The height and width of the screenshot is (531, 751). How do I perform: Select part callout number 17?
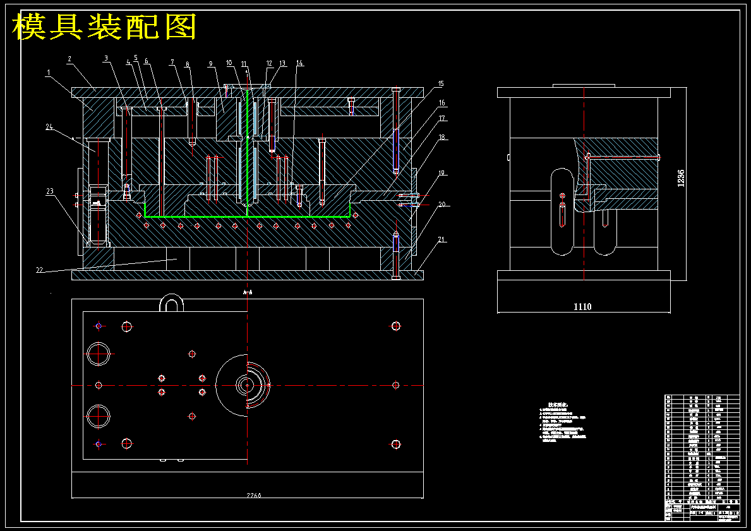(x=442, y=118)
